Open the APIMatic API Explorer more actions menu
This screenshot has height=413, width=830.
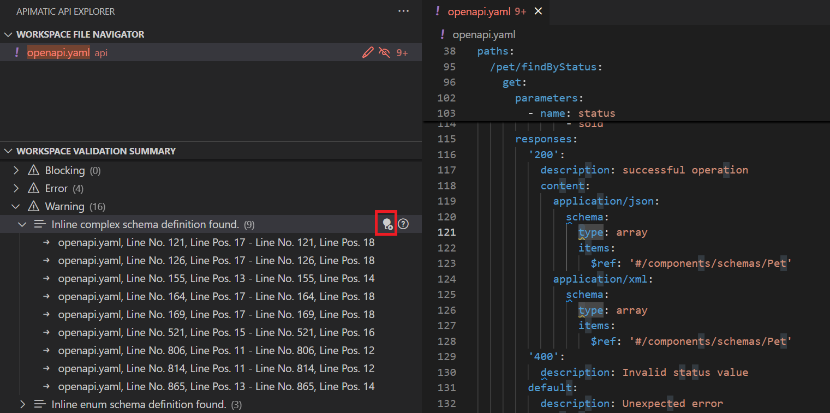tap(403, 11)
